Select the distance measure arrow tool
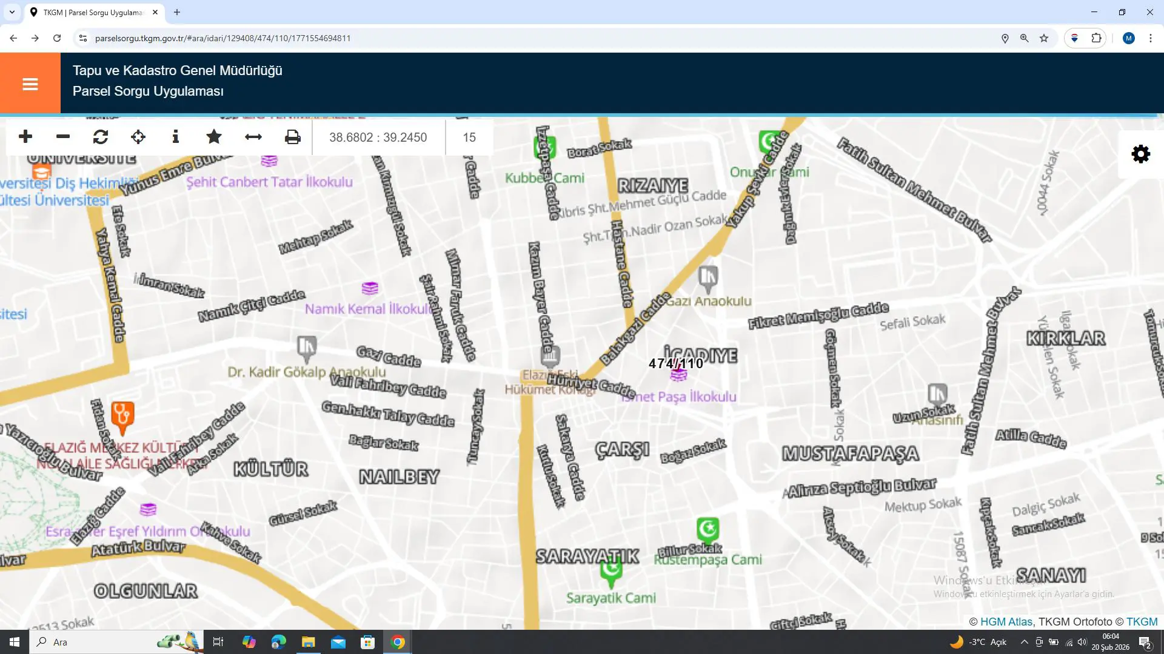 (253, 137)
